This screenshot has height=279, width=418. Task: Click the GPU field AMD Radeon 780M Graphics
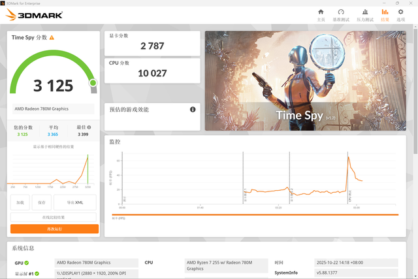tap(97, 263)
